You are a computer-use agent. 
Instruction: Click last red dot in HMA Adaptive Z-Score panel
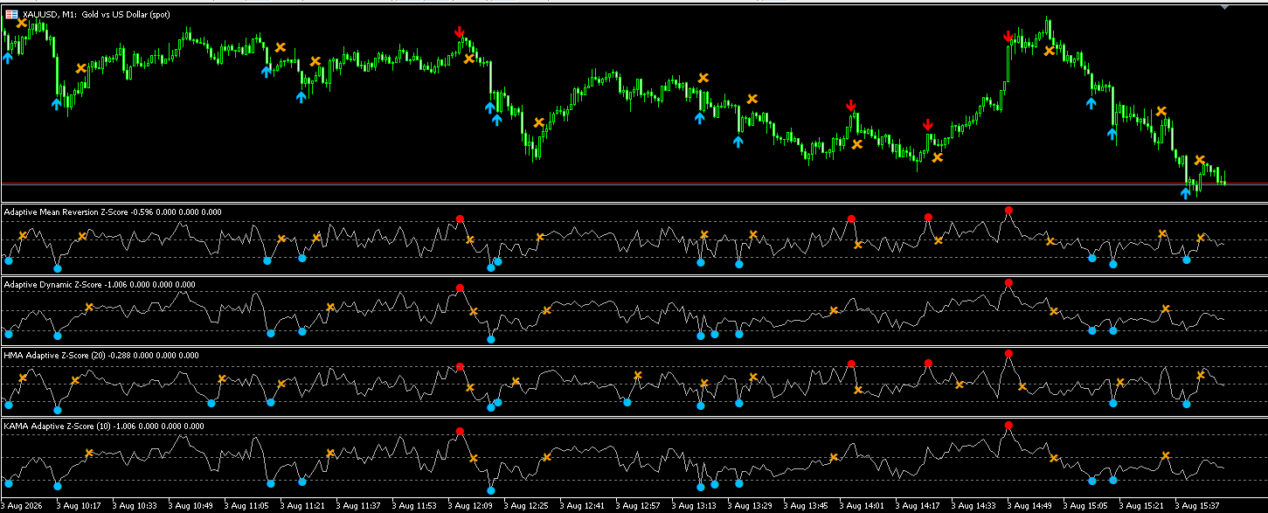coord(1008,353)
